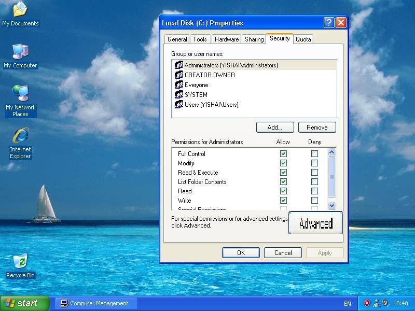Select the Everyone group entry
The height and width of the screenshot is (311, 415).
click(196, 85)
